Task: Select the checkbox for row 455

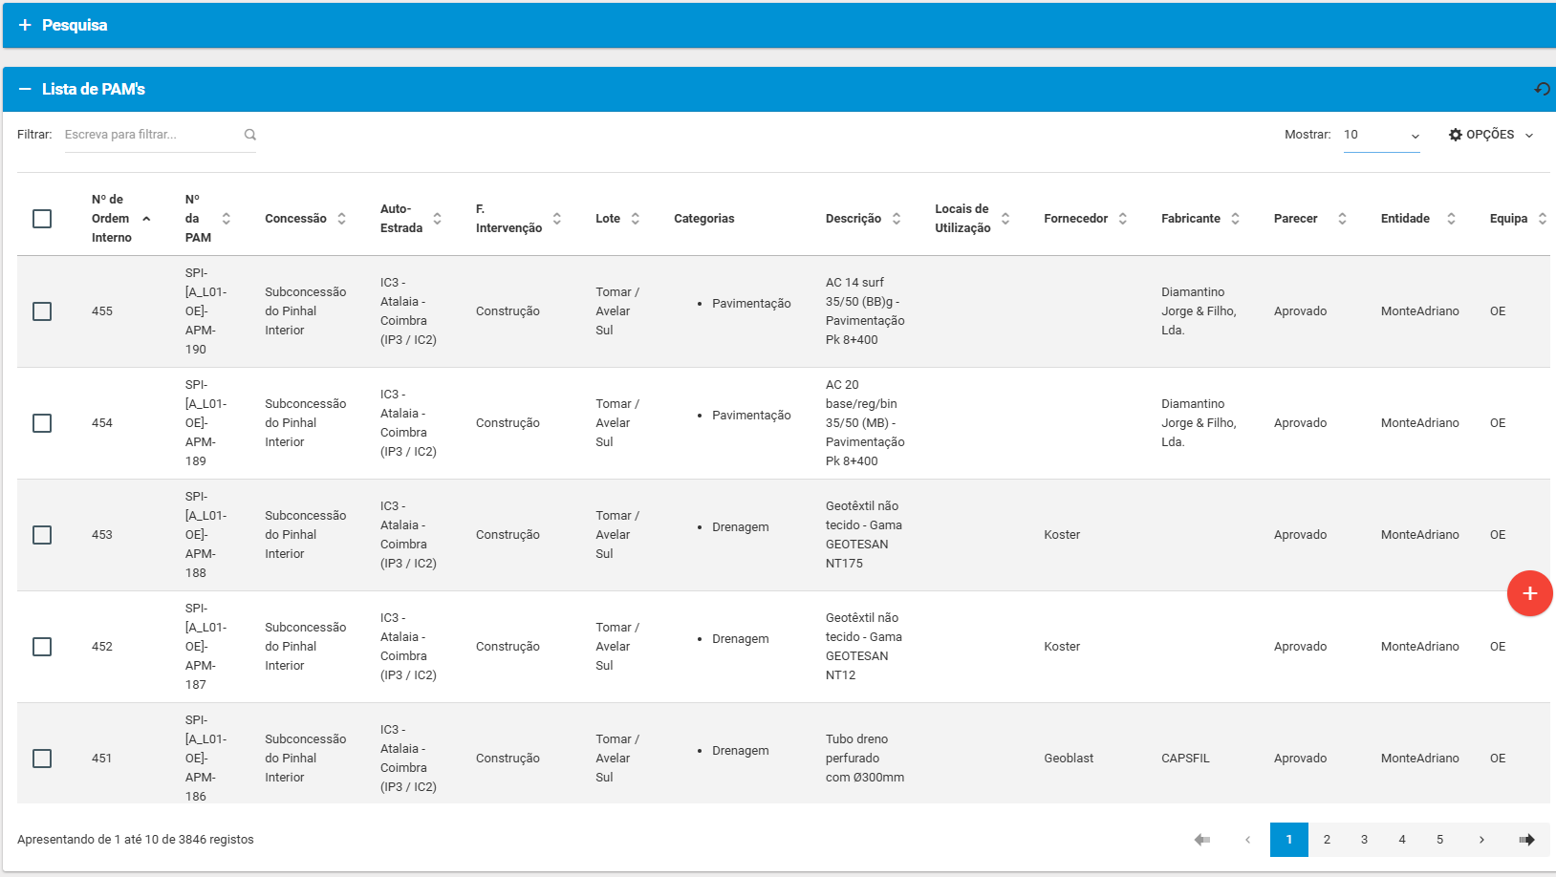Action: click(42, 311)
